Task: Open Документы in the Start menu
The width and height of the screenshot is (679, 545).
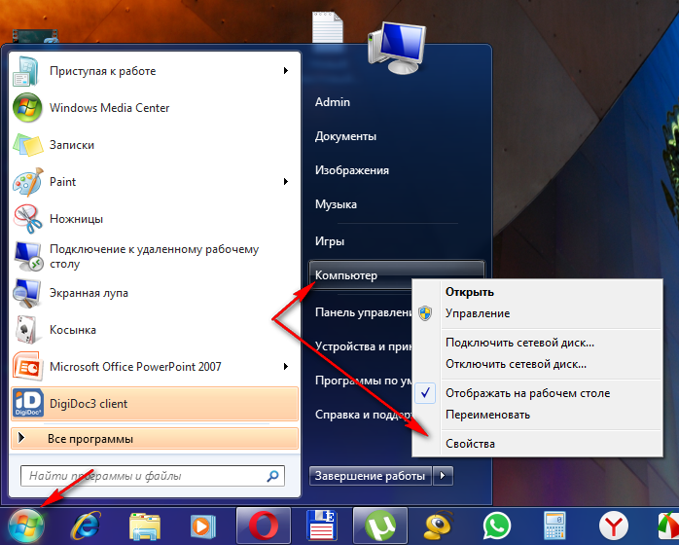Action: point(345,136)
